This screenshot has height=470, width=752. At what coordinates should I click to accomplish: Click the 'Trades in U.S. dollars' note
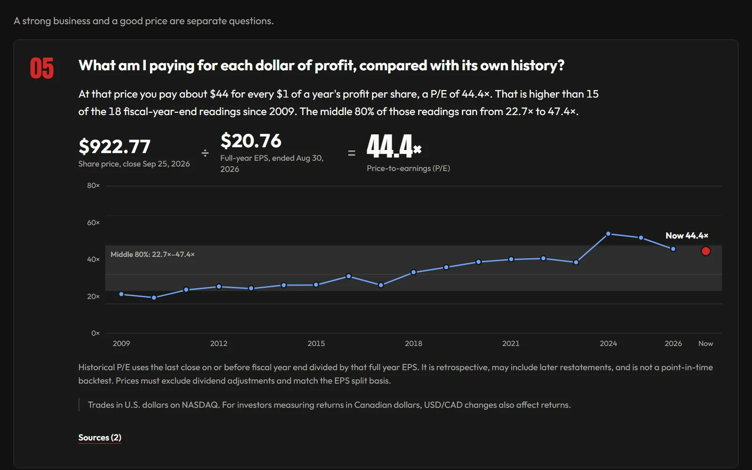(x=329, y=405)
